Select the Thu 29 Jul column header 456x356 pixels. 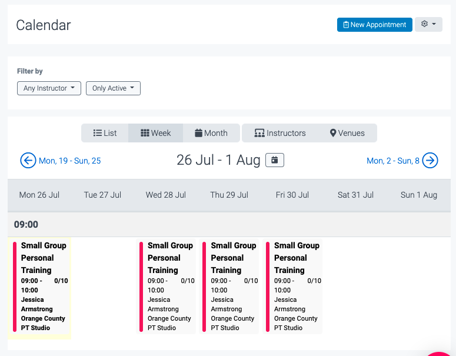pos(229,195)
